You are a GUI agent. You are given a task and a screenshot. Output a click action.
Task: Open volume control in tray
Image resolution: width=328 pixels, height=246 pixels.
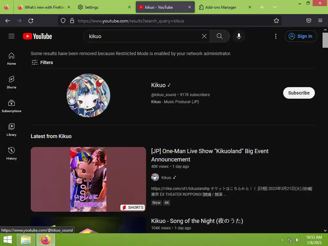coord(298,240)
